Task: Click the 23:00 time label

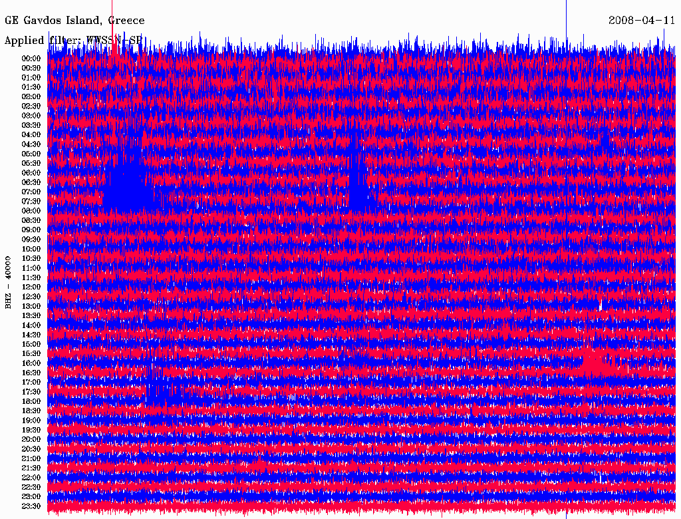Action: 31,497
